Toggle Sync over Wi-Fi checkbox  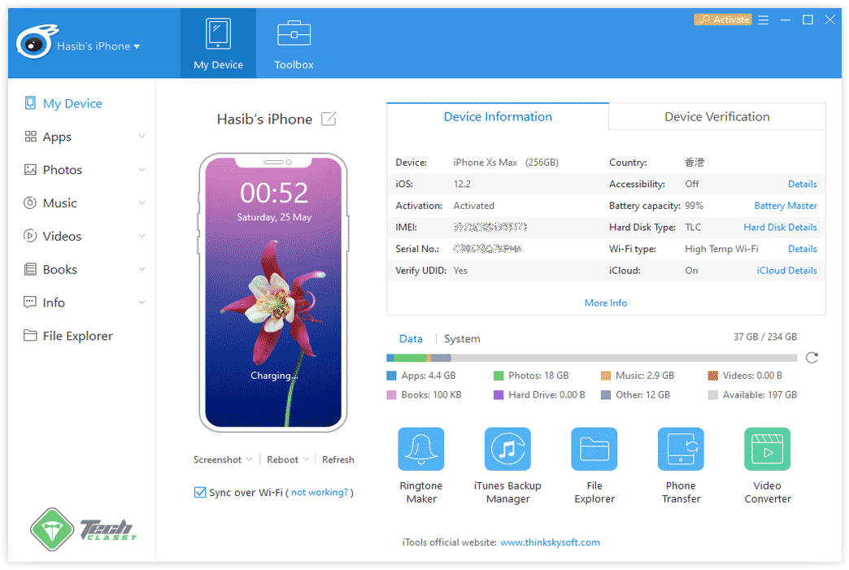tap(200, 492)
